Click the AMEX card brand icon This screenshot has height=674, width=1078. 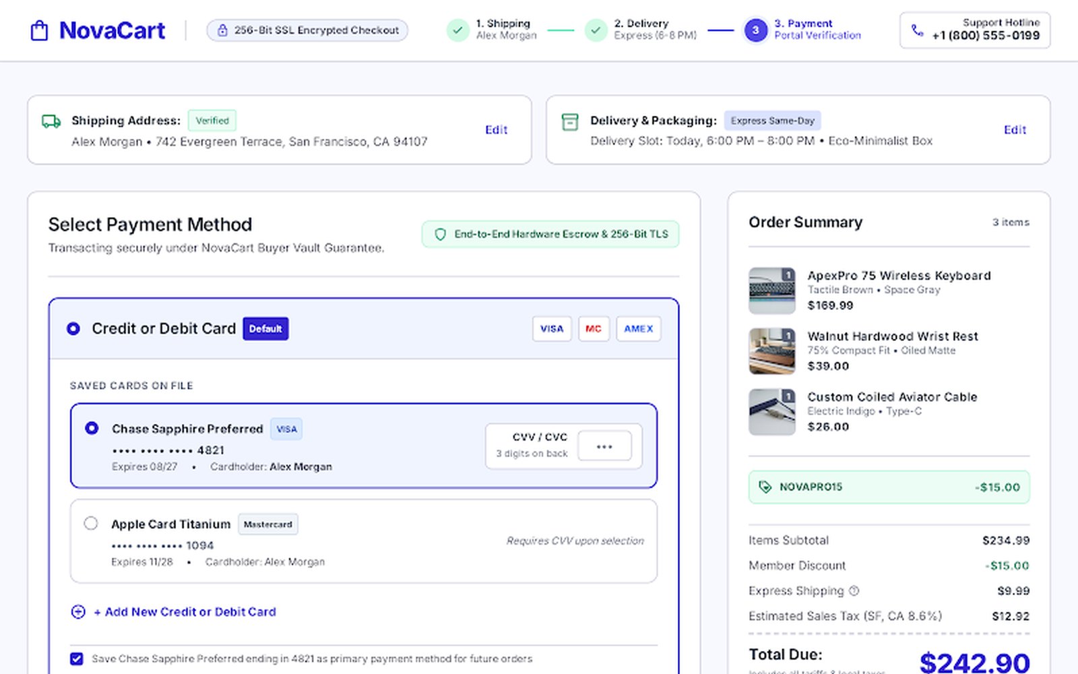pos(639,329)
